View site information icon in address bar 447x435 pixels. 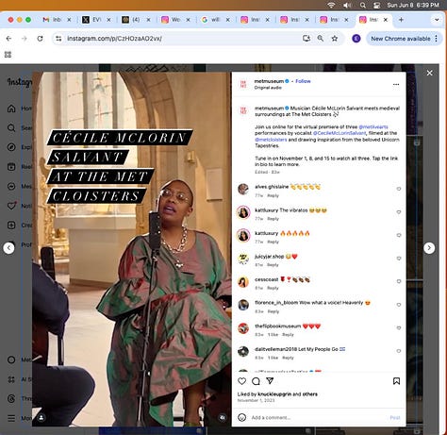point(58,39)
